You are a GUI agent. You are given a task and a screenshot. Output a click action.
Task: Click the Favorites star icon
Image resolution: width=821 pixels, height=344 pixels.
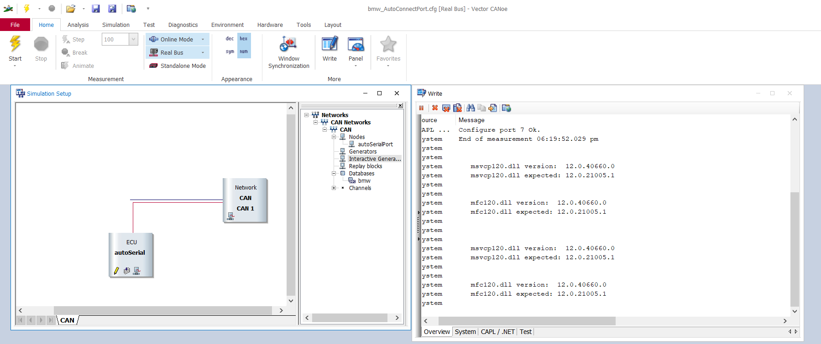[x=388, y=44]
